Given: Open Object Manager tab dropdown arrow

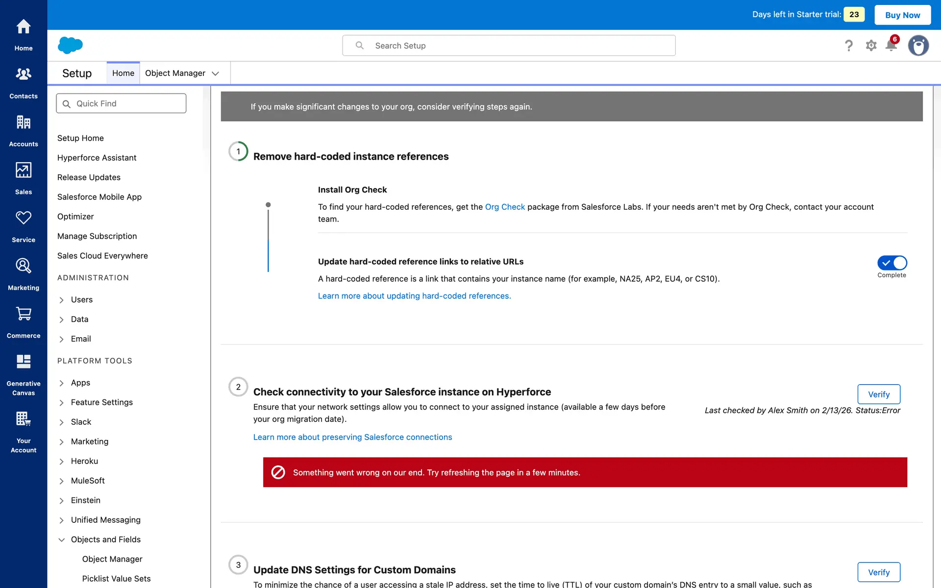Looking at the screenshot, I should (215, 73).
